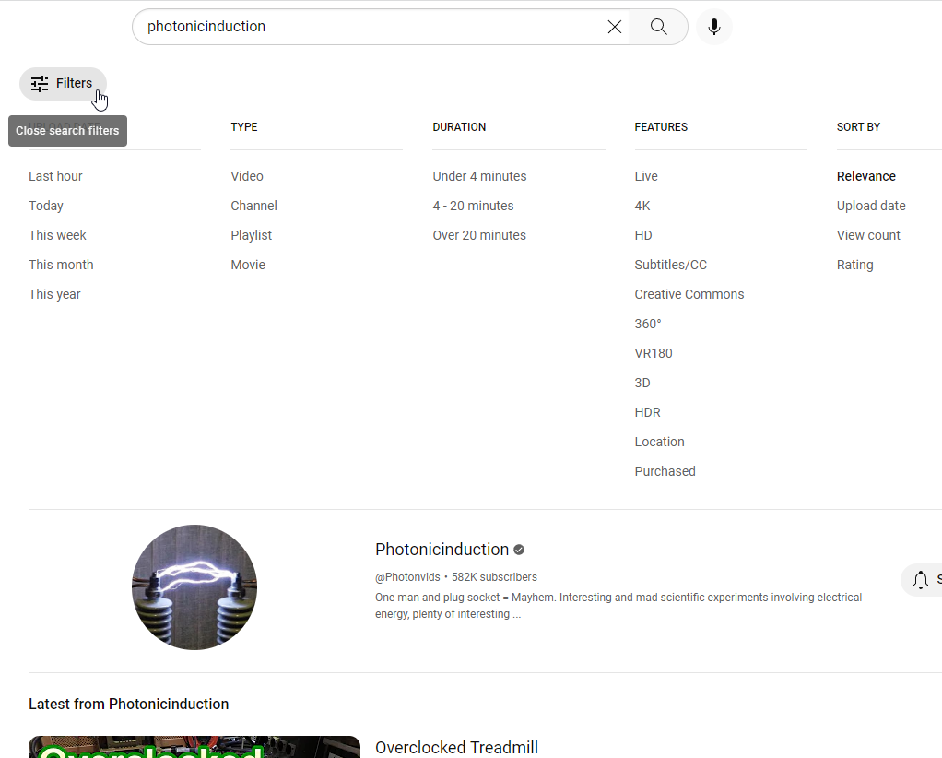Screen dimensions: 942x758
Task: Click the Latest from Photonicinduction heading
Action: coord(128,704)
